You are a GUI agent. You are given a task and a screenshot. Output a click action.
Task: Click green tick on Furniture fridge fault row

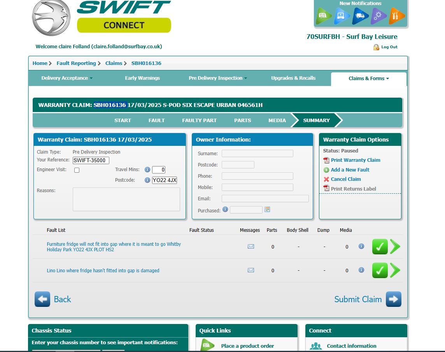pyautogui.click(x=380, y=247)
